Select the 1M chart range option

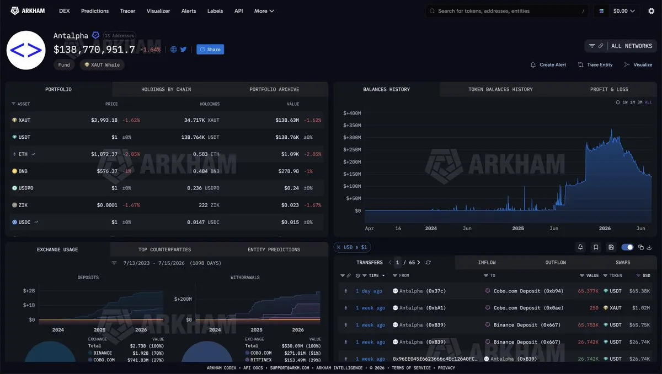632,102
